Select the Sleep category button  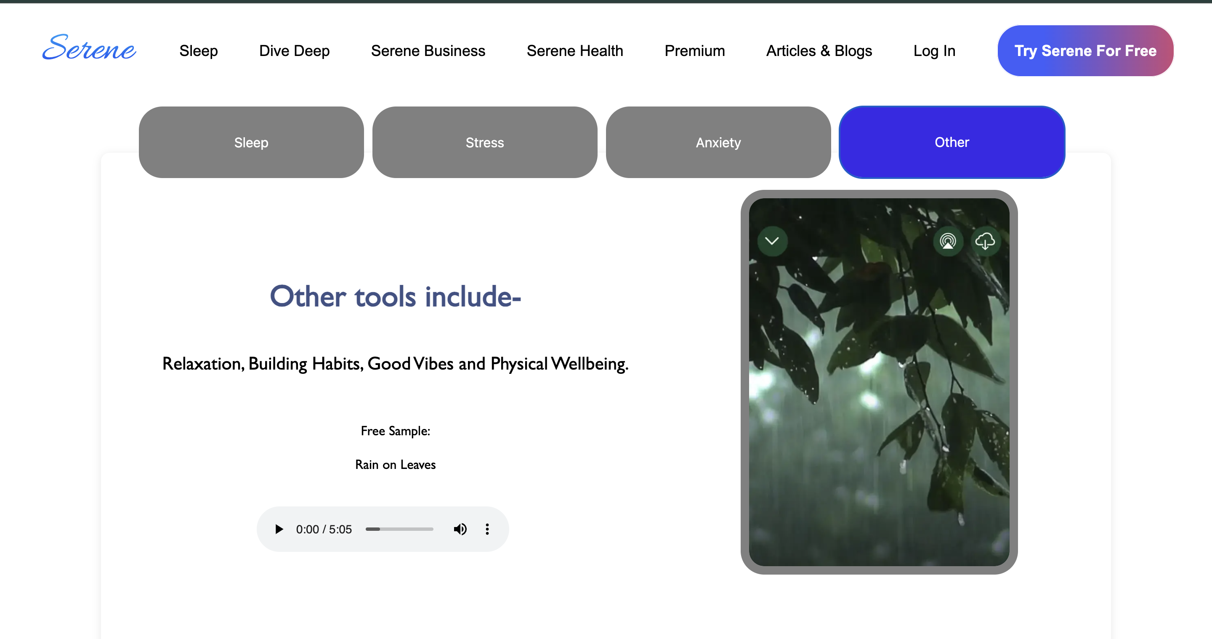[251, 142]
